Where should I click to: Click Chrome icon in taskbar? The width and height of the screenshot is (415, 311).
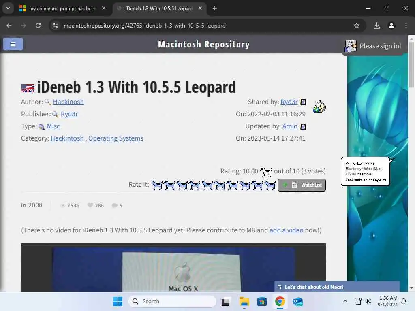tap(280, 301)
